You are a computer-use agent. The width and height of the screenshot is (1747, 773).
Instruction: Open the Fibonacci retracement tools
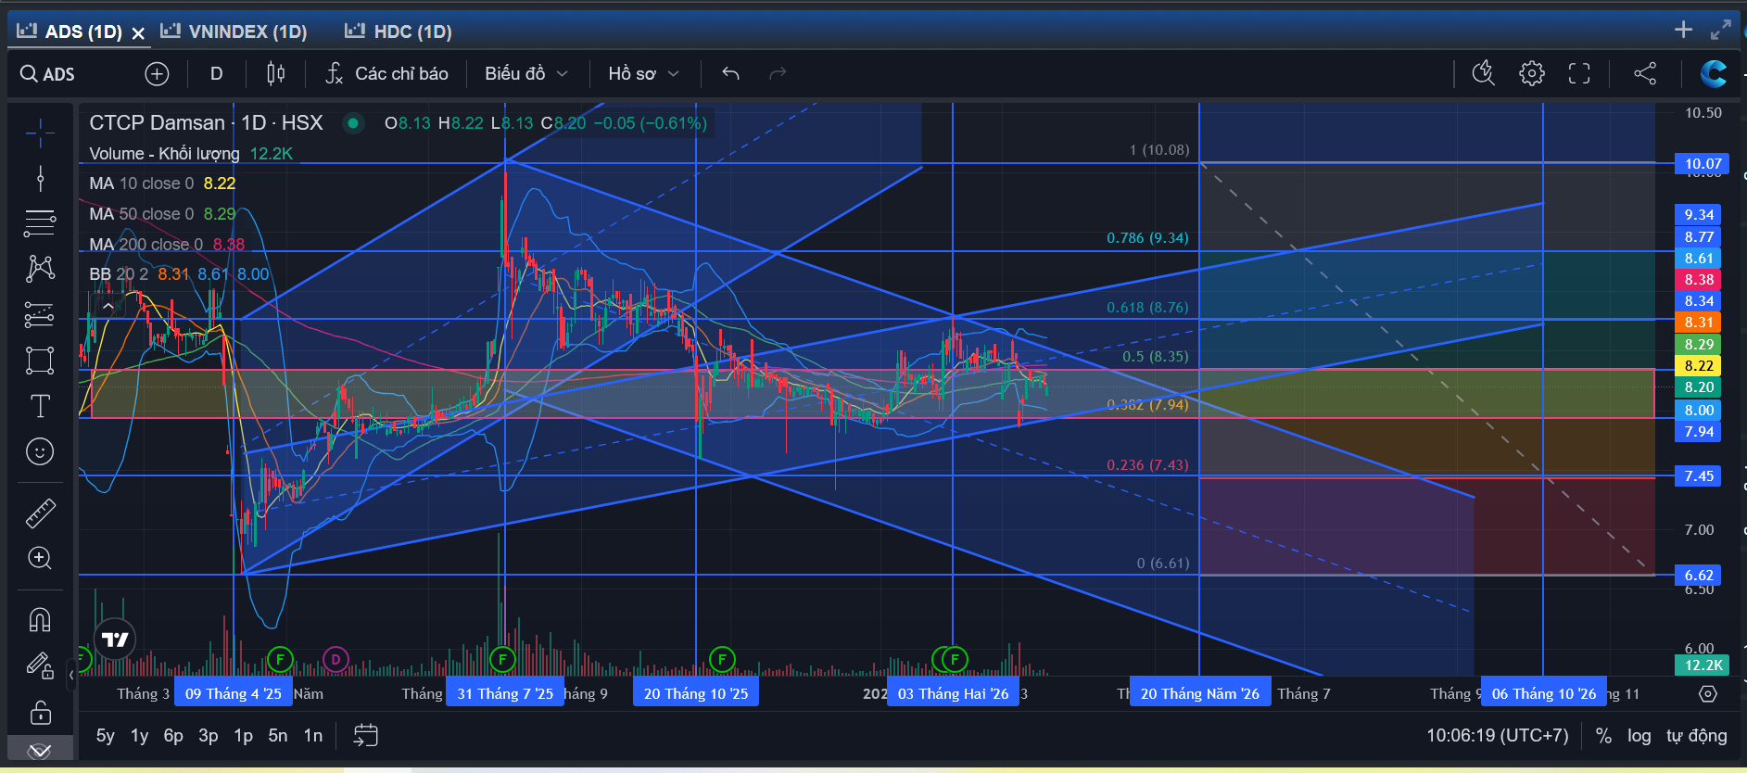[x=40, y=222]
